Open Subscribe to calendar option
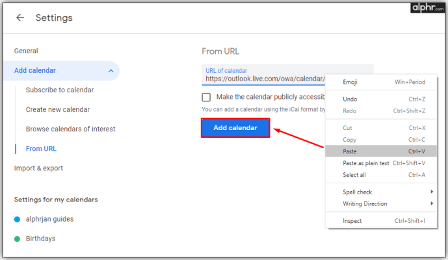Image resolution: width=448 pixels, height=260 pixels. click(x=60, y=90)
